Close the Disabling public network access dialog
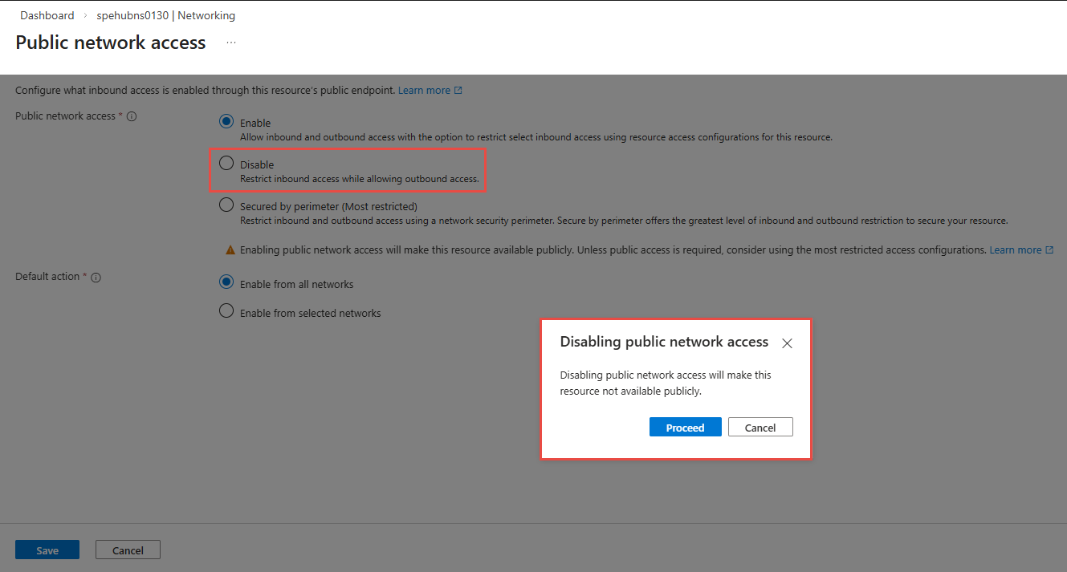This screenshot has width=1067, height=572. click(x=787, y=343)
